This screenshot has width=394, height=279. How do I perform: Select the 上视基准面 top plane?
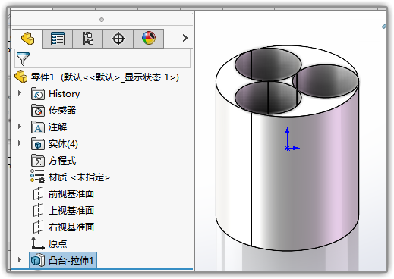(71, 211)
